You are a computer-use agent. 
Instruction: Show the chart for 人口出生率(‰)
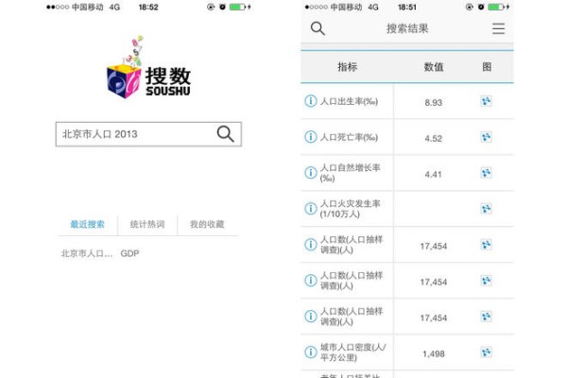(487, 101)
